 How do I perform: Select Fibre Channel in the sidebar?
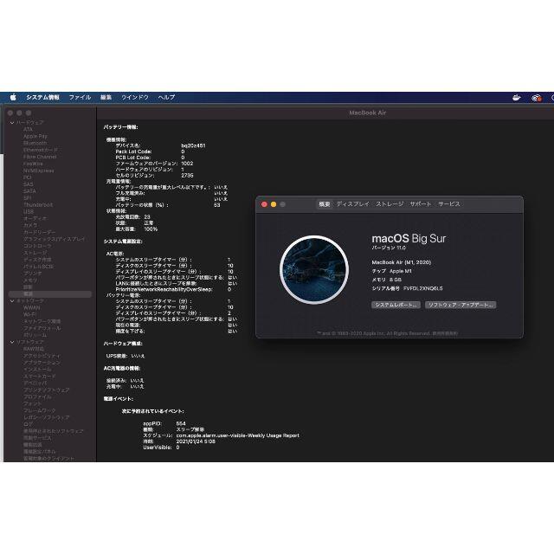40,157
